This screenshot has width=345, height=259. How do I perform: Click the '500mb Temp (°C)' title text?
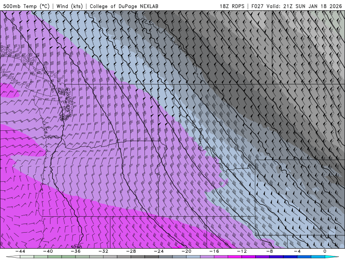[26, 6]
